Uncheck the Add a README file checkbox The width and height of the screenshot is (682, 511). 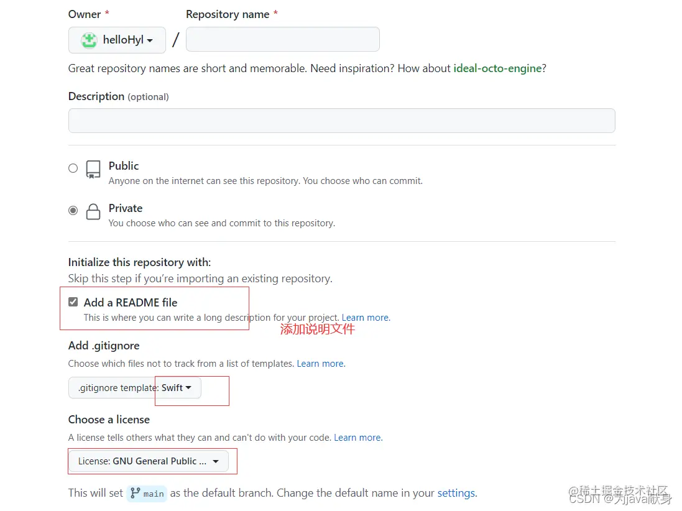pyautogui.click(x=73, y=302)
